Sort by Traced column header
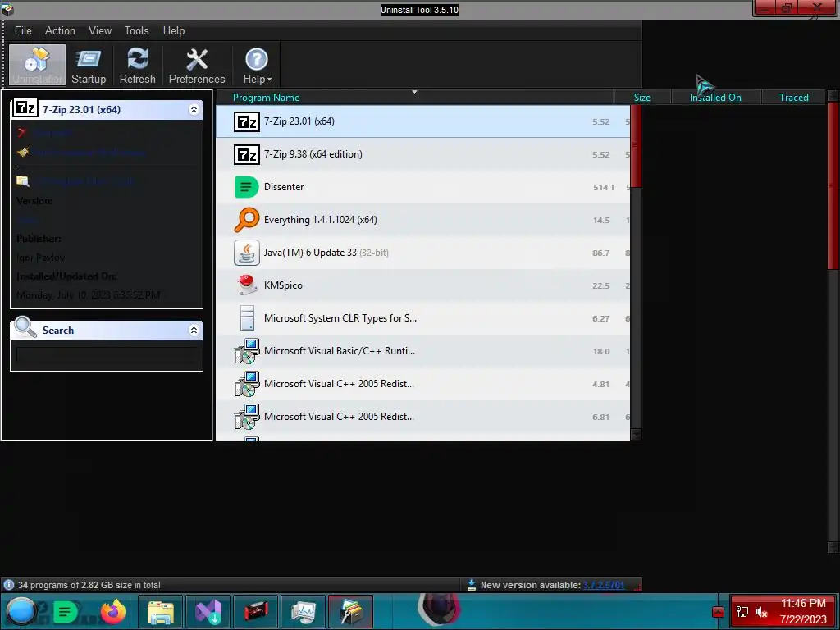 (793, 97)
